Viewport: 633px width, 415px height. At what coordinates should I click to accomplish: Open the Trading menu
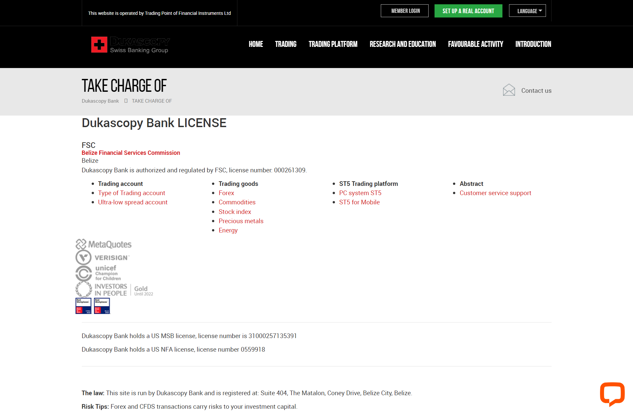click(x=286, y=44)
